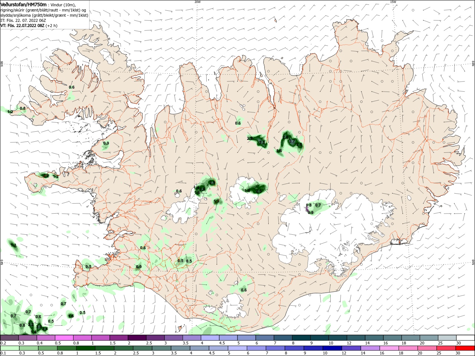475x356 pixels.
Task: Click the Veðurstofan/HM750m title text
Action: coord(23,5)
